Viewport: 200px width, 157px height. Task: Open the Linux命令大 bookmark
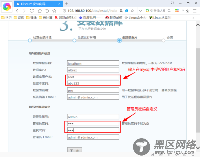135,18
